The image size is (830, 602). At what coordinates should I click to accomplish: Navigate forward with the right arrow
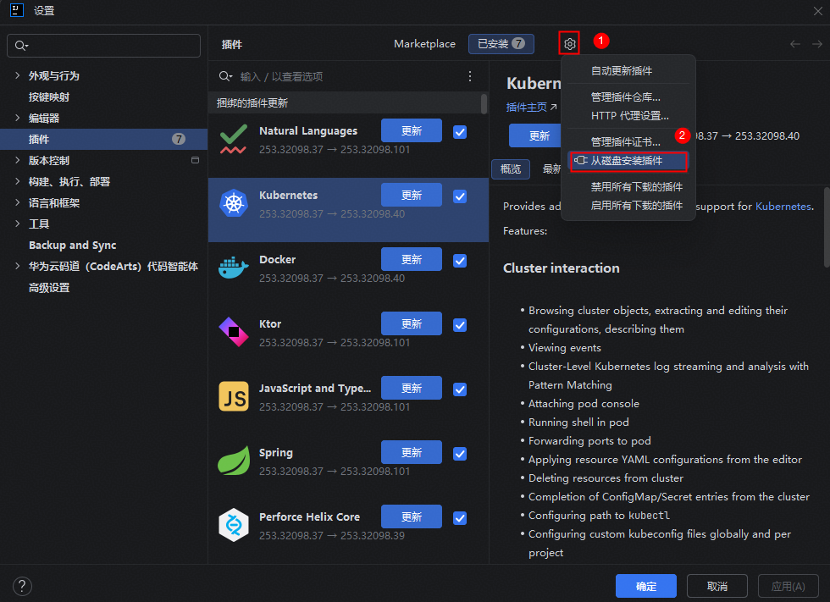(817, 44)
